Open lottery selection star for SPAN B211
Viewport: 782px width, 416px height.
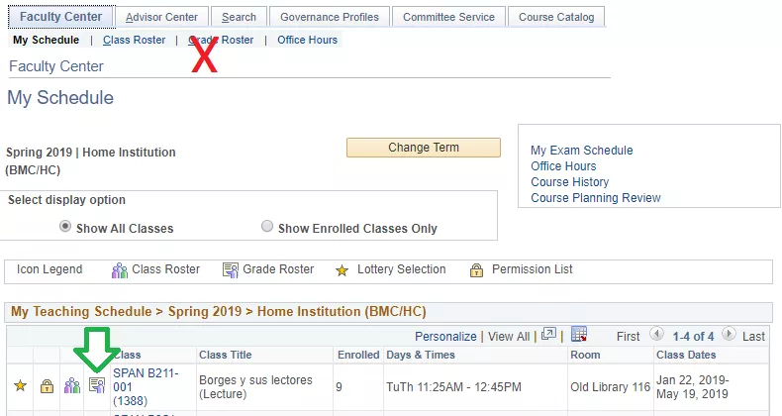tap(21, 385)
